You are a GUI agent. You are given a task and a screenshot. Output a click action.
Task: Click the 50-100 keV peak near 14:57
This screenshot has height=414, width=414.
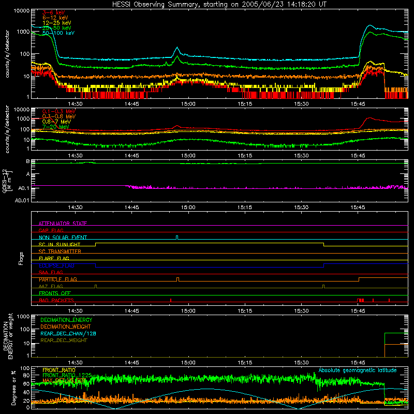177,48
